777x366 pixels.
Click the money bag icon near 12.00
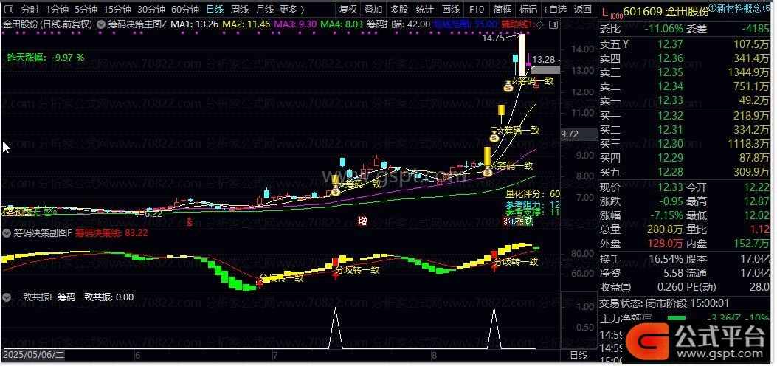pyautogui.click(x=508, y=86)
